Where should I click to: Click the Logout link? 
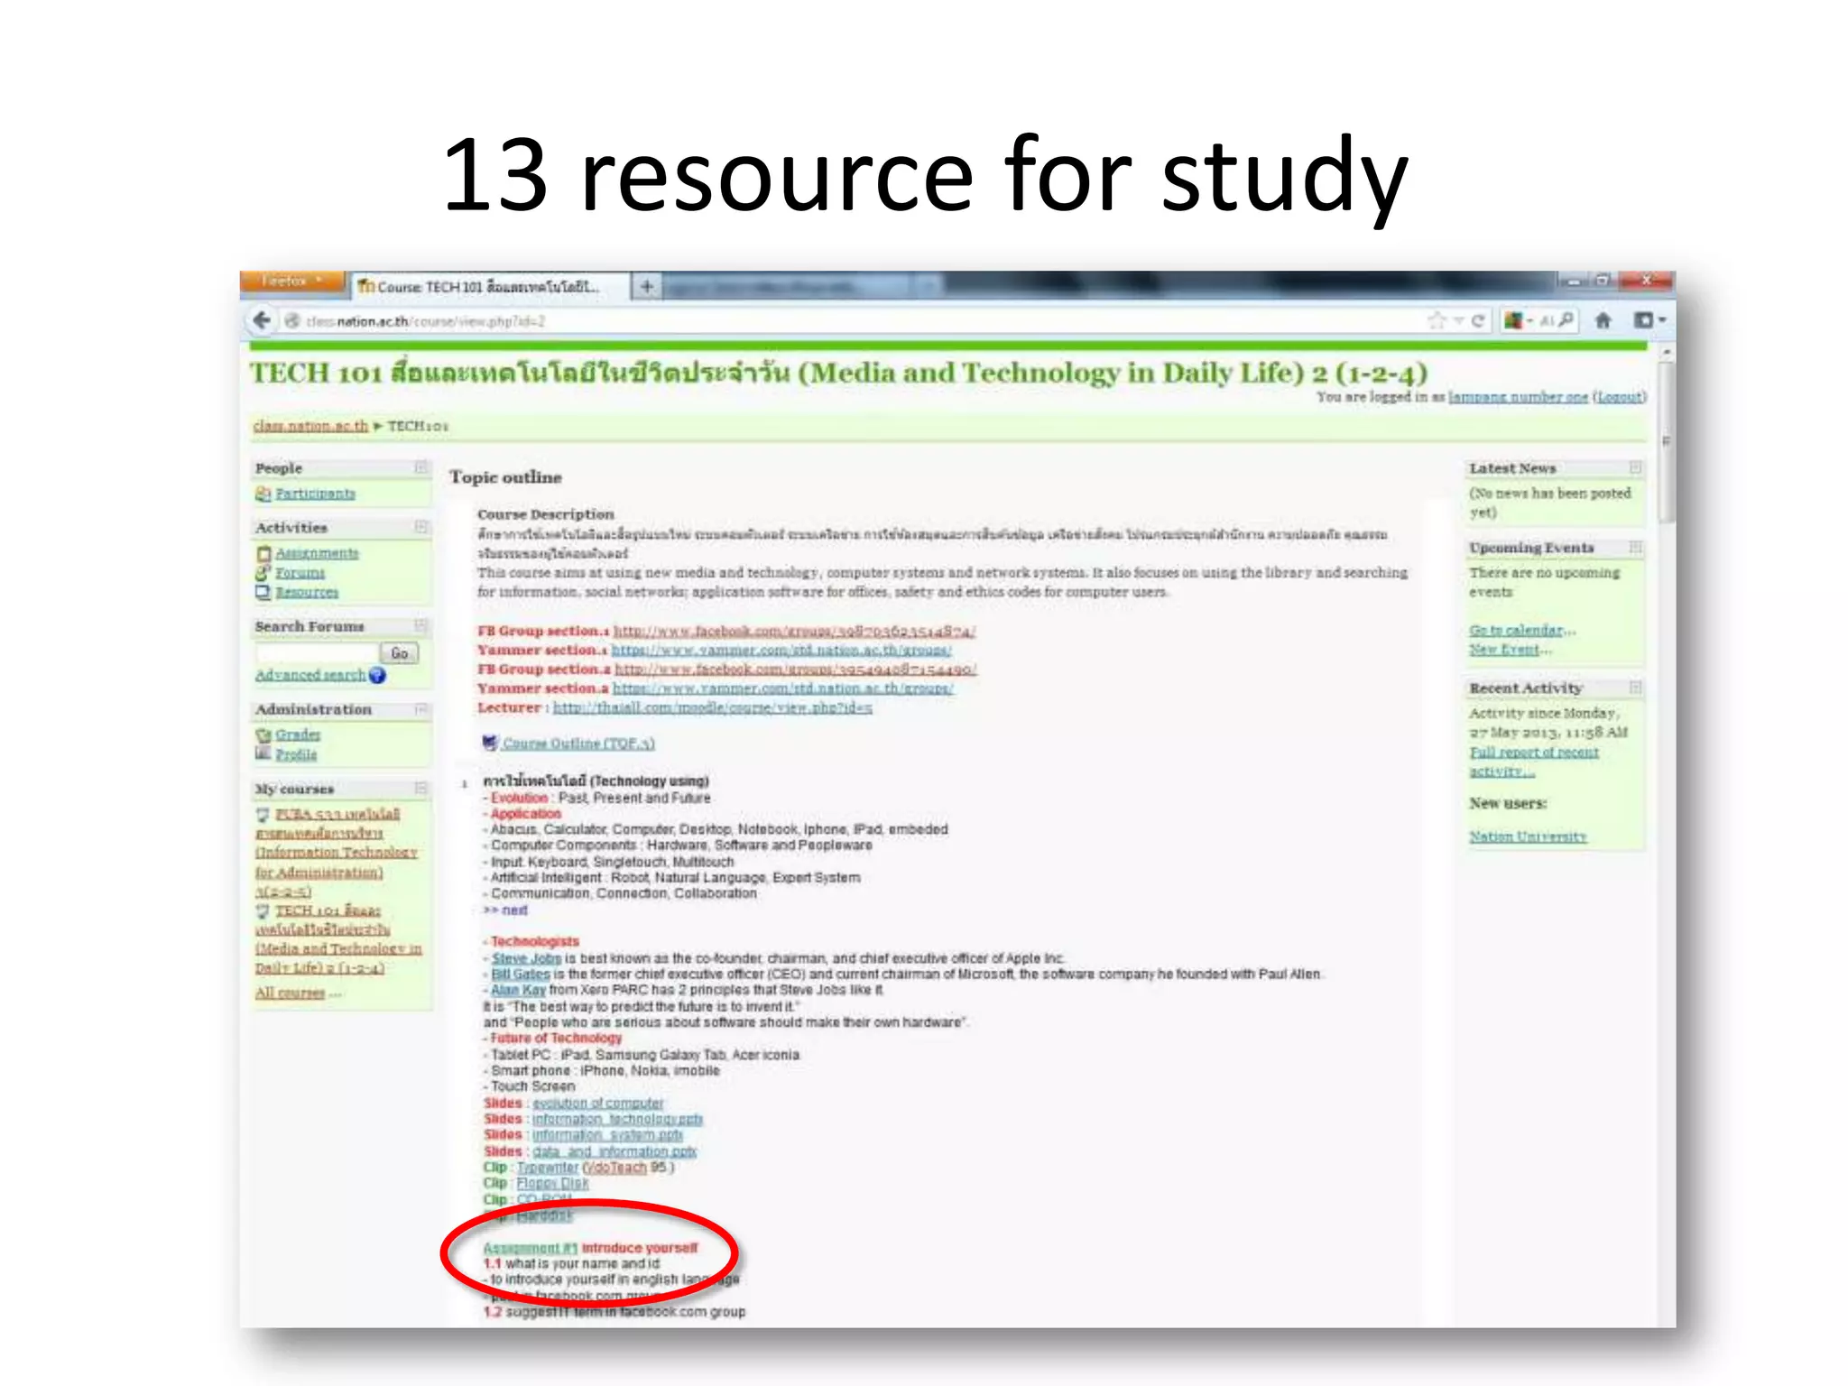click(1620, 397)
